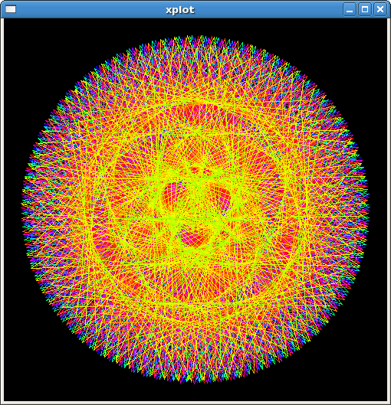Viewport: 391px width, 405px height.
Task: Select the center of the circular pattern
Action: coord(195,209)
